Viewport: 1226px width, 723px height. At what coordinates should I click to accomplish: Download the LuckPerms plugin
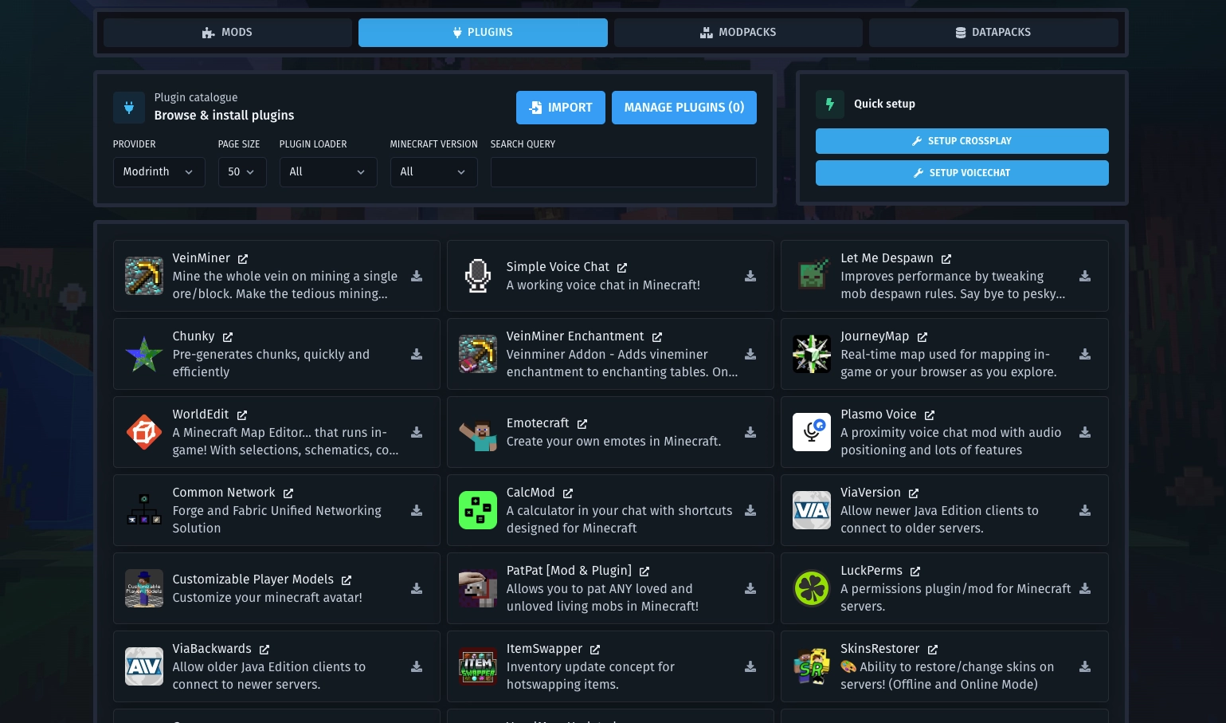coord(1085,588)
